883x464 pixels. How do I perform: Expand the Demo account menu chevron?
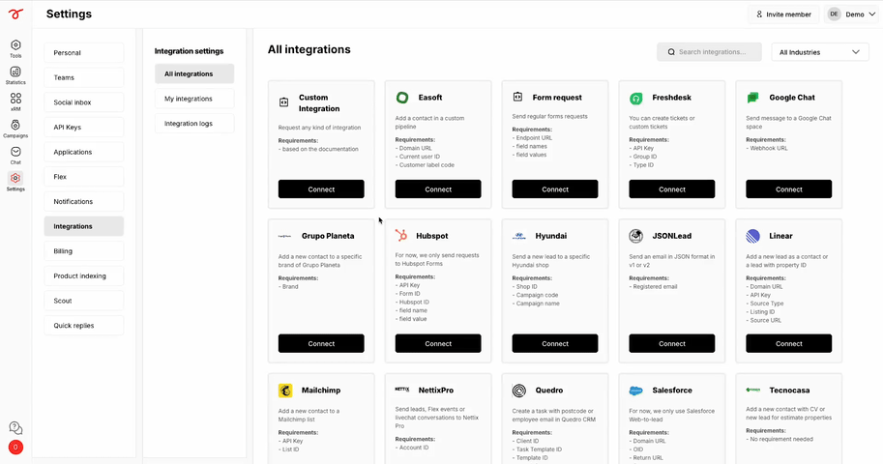[872, 14]
